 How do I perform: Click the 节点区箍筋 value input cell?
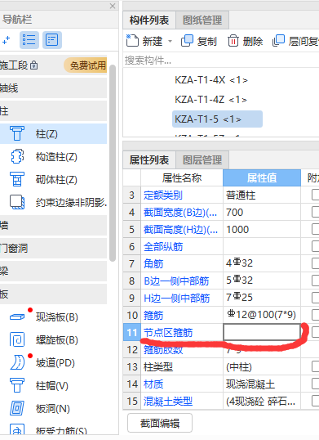click(x=262, y=332)
